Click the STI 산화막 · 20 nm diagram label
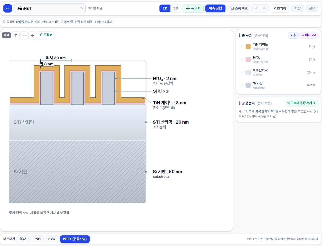Image resolution: width=322 pixels, height=246 pixels. click(171, 122)
